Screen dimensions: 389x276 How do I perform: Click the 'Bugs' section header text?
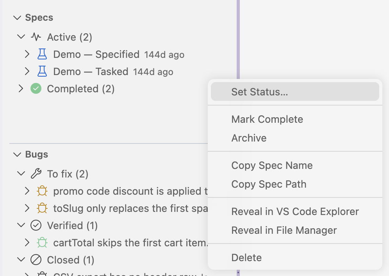[x=37, y=154]
